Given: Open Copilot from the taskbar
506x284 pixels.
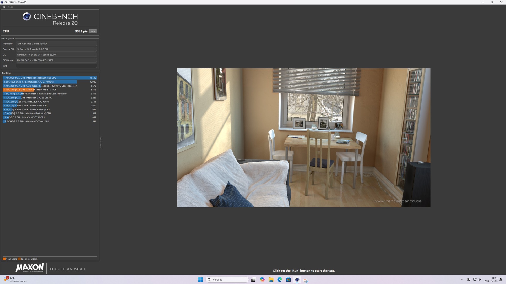Looking at the screenshot, I should (262, 280).
